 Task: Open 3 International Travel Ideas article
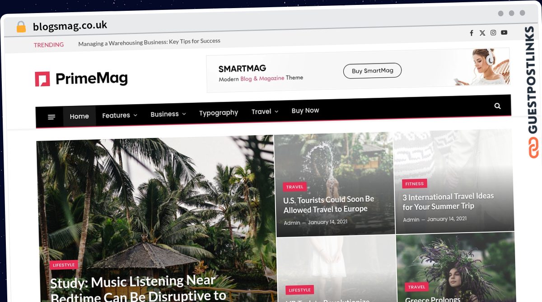pos(448,201)
